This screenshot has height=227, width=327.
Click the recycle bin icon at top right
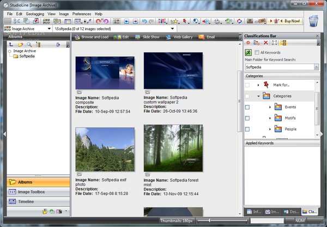313,21
